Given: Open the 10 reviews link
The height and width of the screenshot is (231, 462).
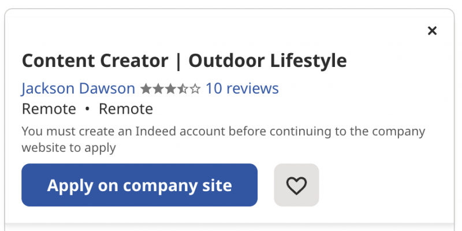Looking at the screenshot, I should (242, 88).
